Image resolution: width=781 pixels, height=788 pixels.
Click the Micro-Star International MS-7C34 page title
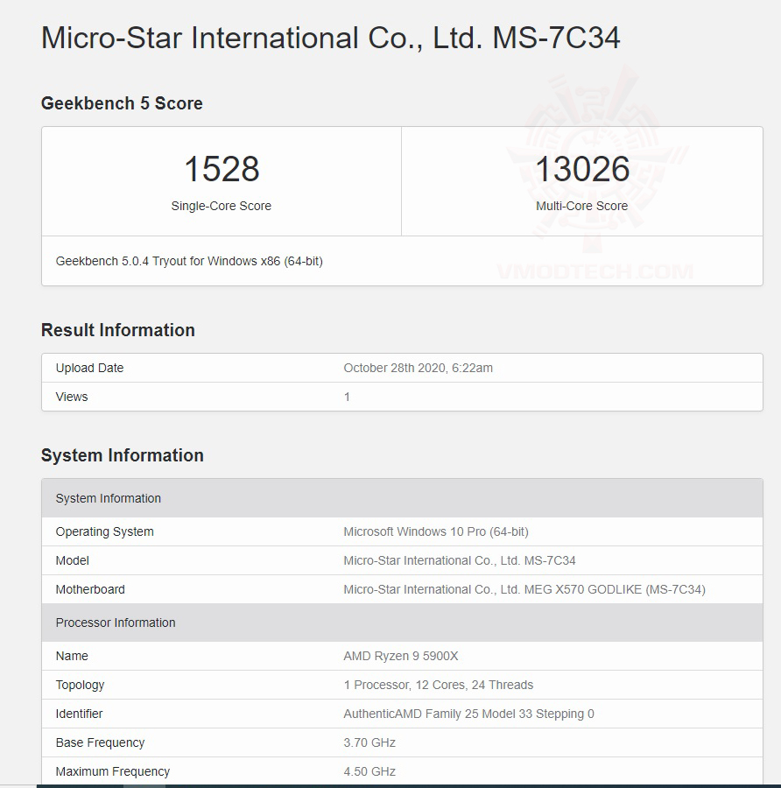330,38
